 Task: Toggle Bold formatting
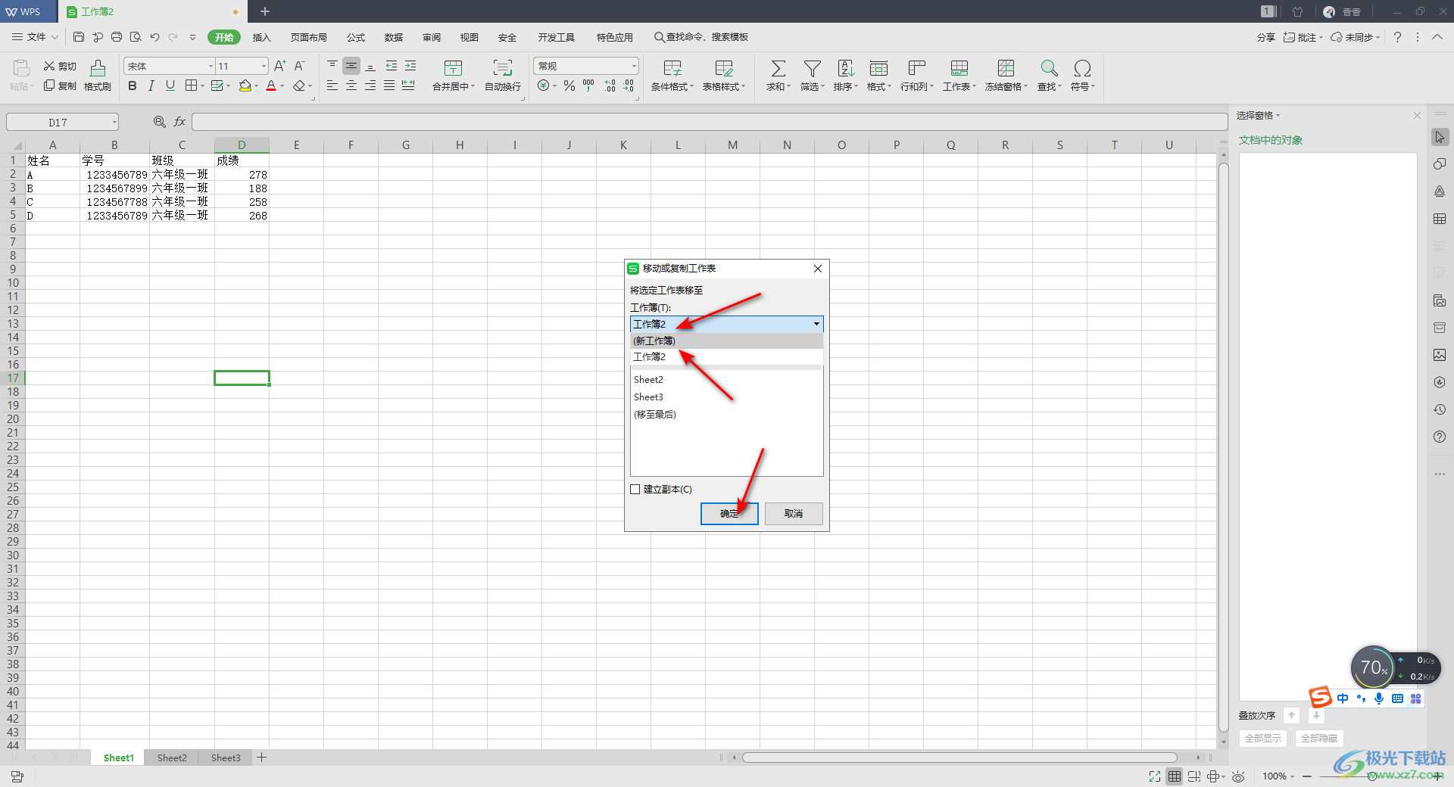(133, 86)
